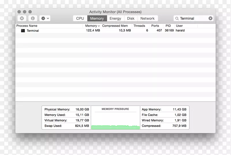This screenshot has width=231, height=155.
Task: Switch to the CPU tab
Action: 80,18
